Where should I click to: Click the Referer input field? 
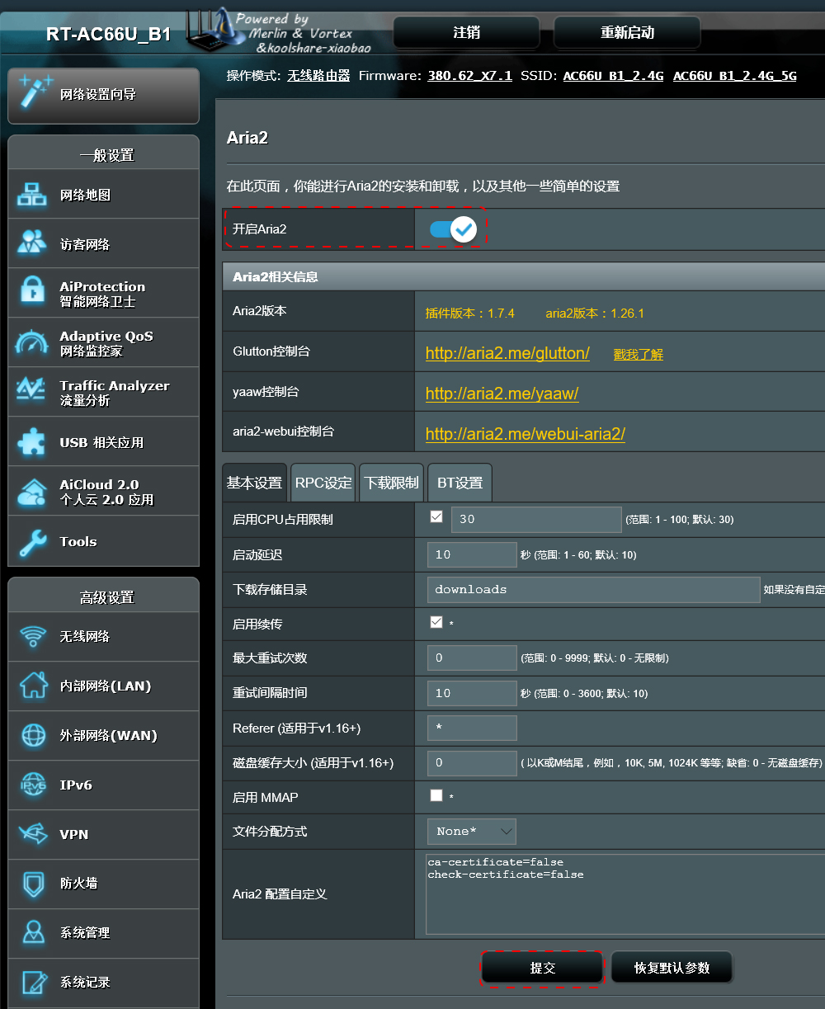tap(472, 728)
